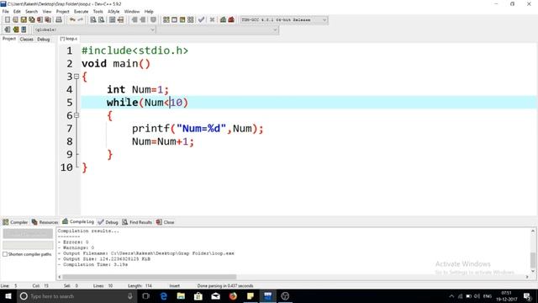Click the Toggle bookmark icon
This screenshot has height=303, width=538.
[15, 29]
